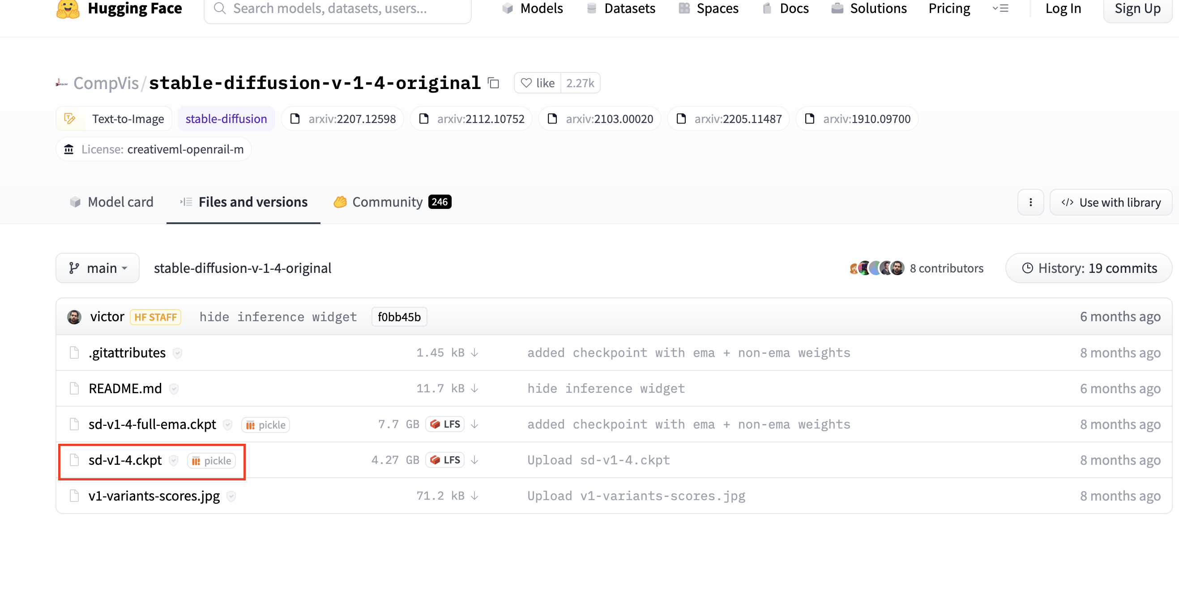
Task: Download v1-variants-scores.jpg using its arrow icon
Action: tap(474, 496)
